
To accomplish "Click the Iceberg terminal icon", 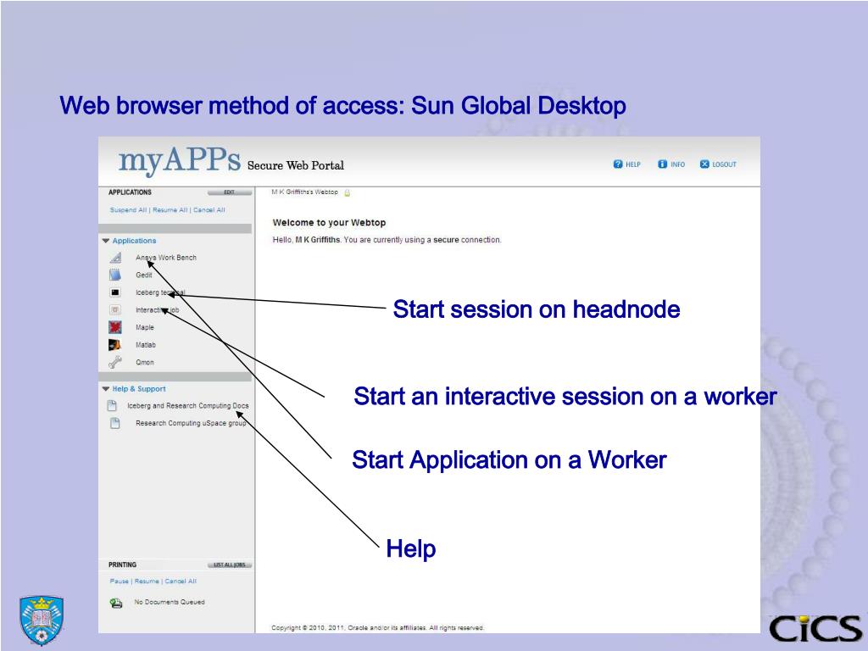I will 115,292.
